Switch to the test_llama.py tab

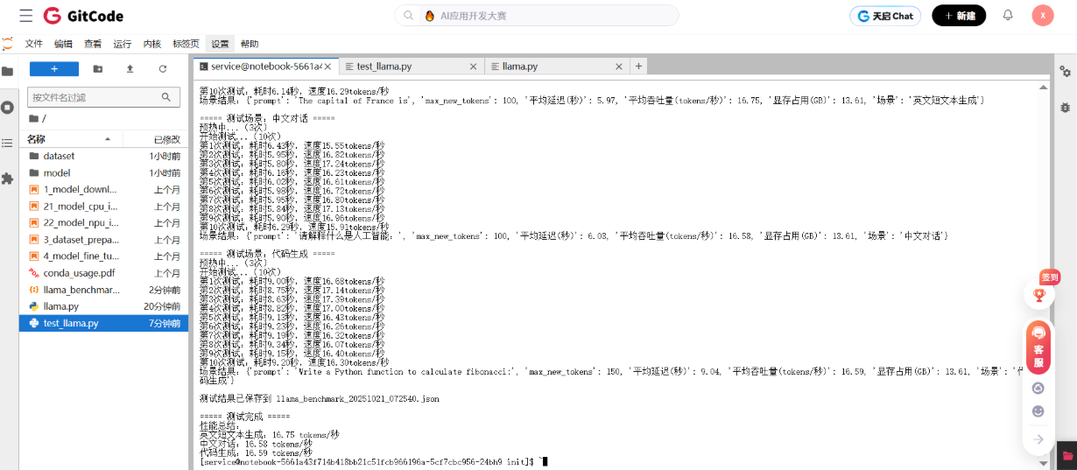pyautogui.click(x=384, y=66)
